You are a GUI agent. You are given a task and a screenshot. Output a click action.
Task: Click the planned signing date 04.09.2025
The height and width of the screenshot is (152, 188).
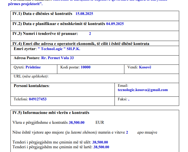click(115, 24)
